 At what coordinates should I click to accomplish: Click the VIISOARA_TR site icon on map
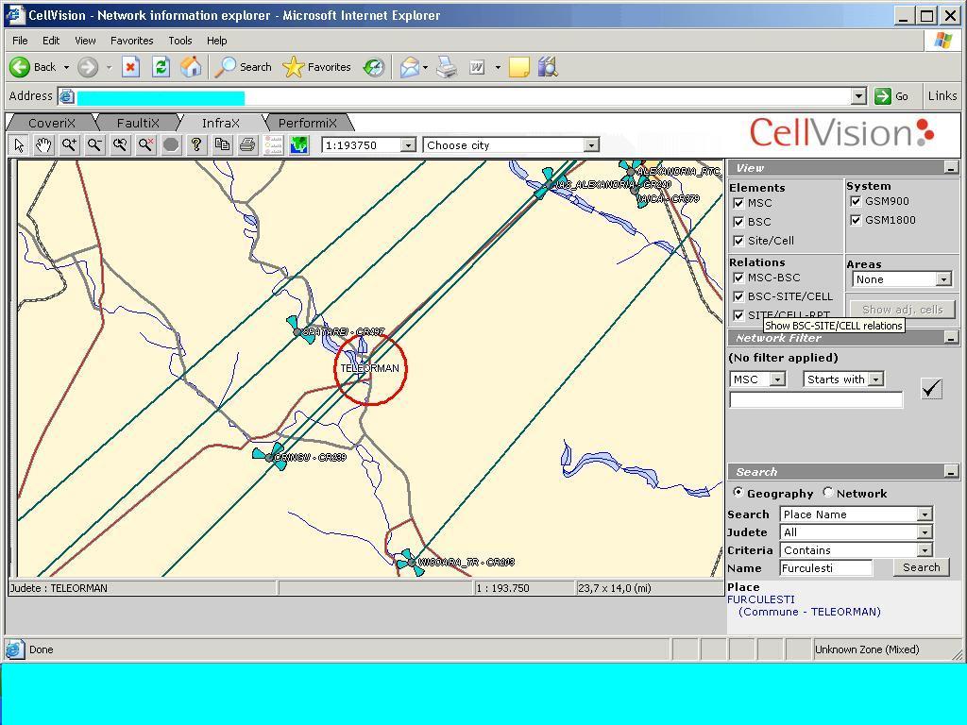tap(410, 563)
